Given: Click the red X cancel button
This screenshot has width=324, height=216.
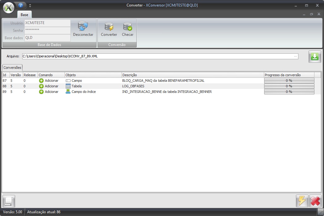Looking at the screenshot, I should click(x=315, y=201).
